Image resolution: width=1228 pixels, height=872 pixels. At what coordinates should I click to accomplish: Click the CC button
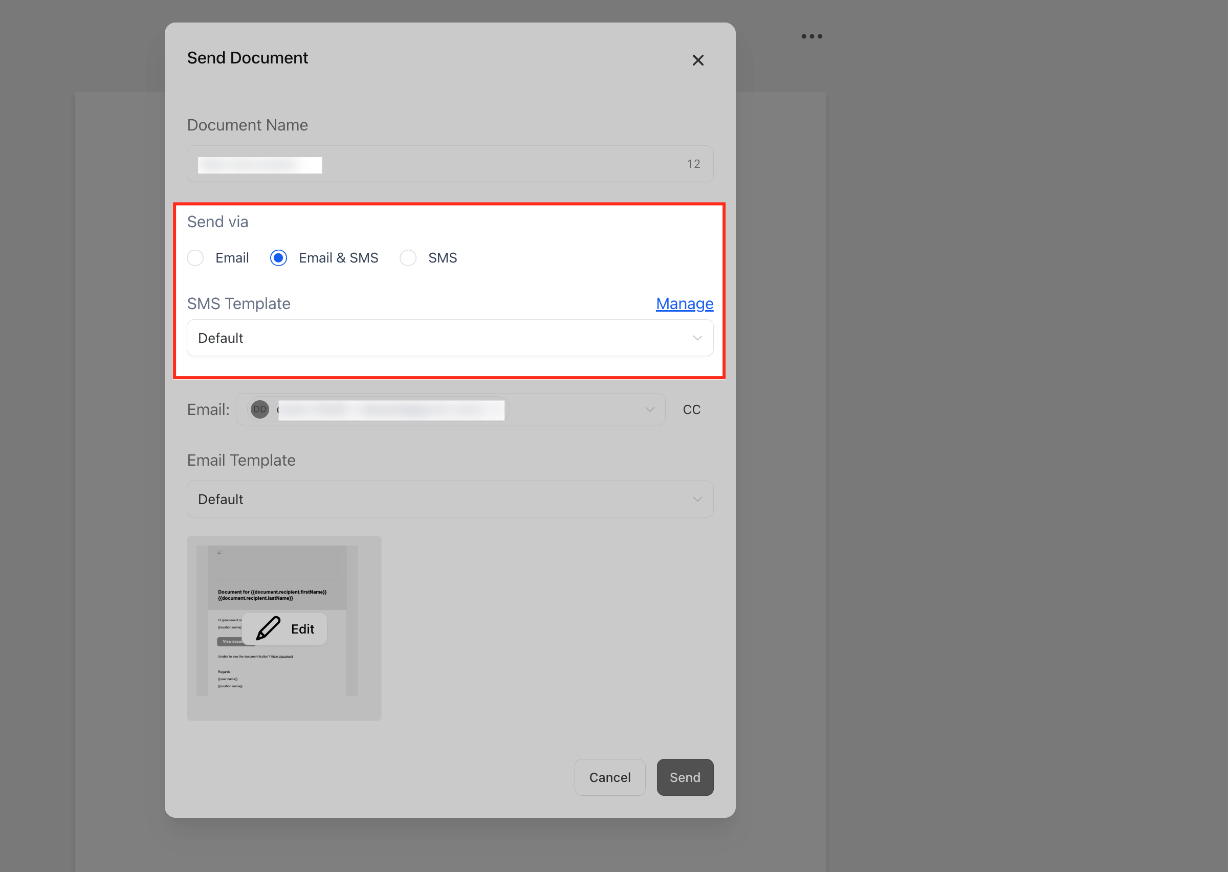pyautogui.click(x=691, y=409)
